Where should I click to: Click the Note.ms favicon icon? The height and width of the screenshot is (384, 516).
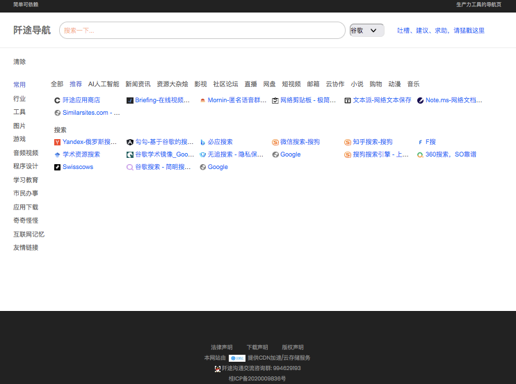coord(420,100)
